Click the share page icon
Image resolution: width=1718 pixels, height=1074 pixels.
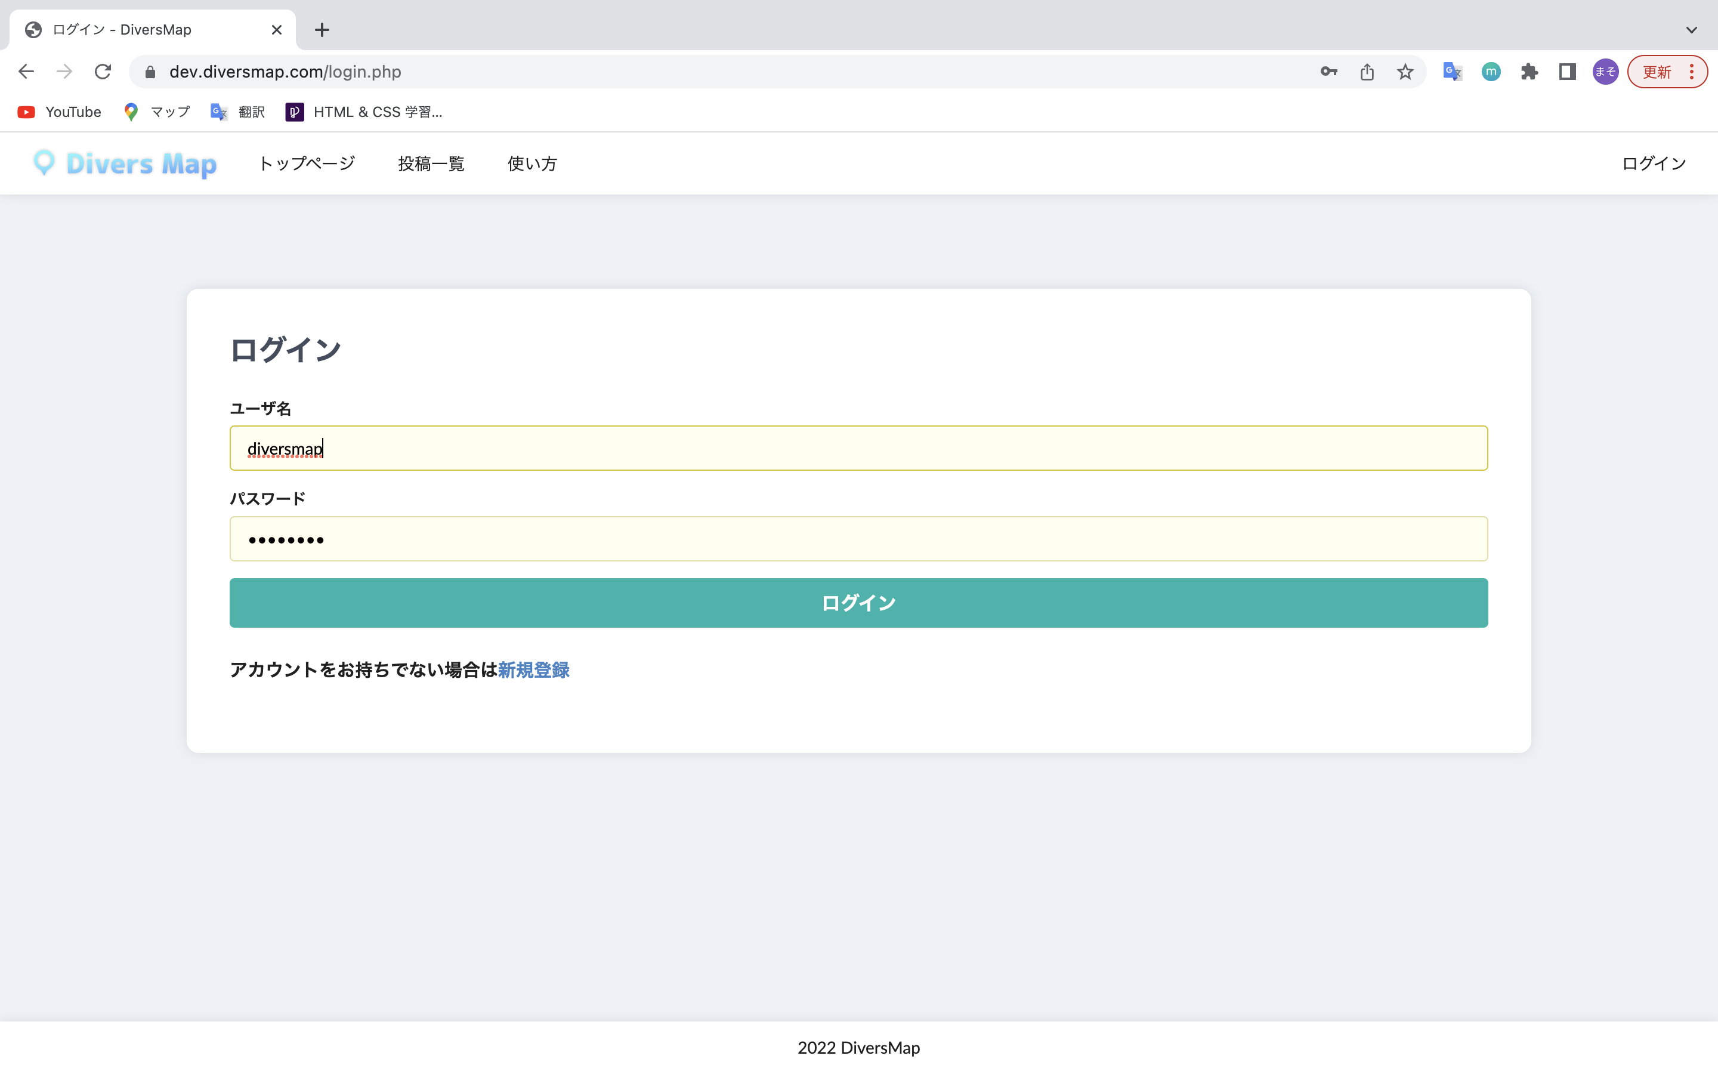pyautogui.click(x=1367, y=72)
